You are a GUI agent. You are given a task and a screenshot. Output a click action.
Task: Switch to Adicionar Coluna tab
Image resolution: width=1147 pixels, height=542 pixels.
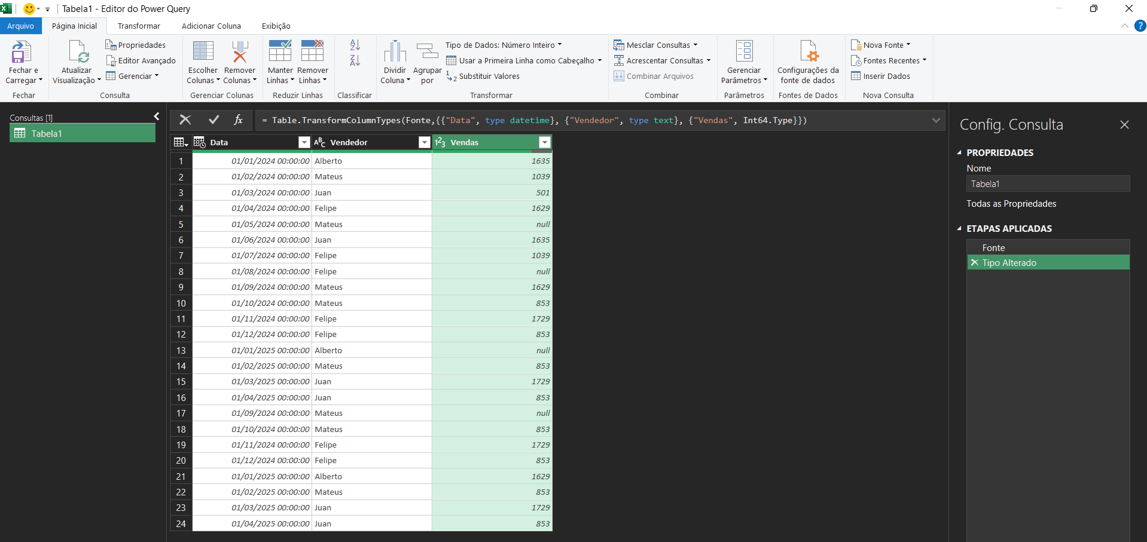(211, 26)
